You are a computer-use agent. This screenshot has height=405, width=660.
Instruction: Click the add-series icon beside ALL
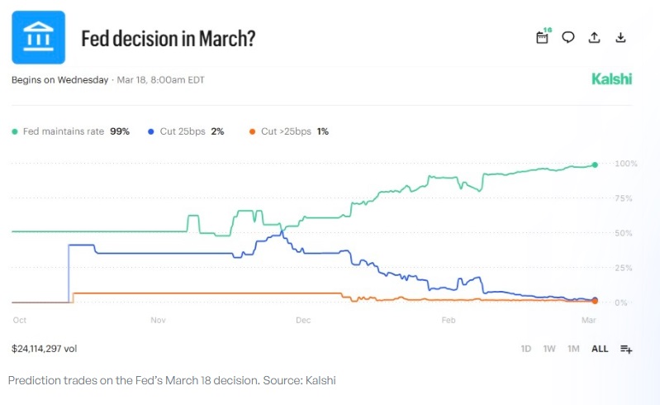click(x=626, y=349)
